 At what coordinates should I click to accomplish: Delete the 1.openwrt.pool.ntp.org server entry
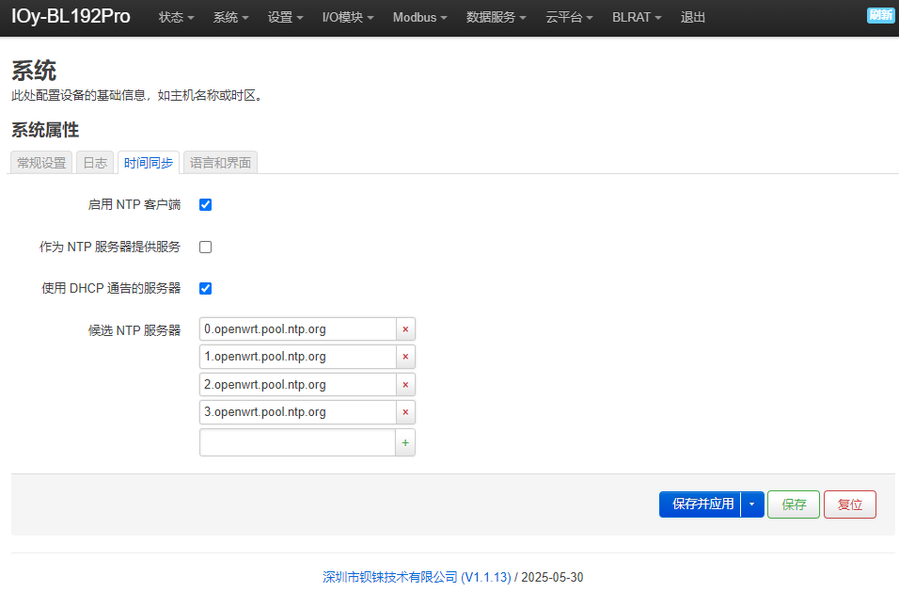pyautogui.click(x=405, y=357)
